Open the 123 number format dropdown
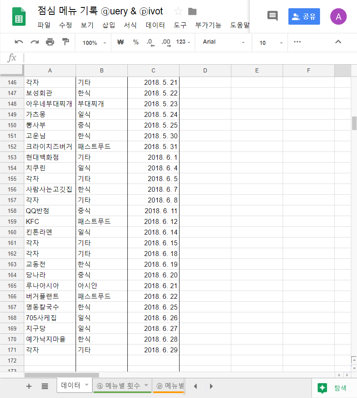Image resolution: width=357 pixels, height=398 pixels. (x=183, y=42)
